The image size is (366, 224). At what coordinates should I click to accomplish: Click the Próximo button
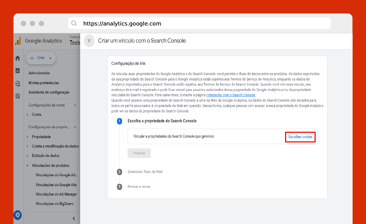pyautogui.click(x=139, y=153)
